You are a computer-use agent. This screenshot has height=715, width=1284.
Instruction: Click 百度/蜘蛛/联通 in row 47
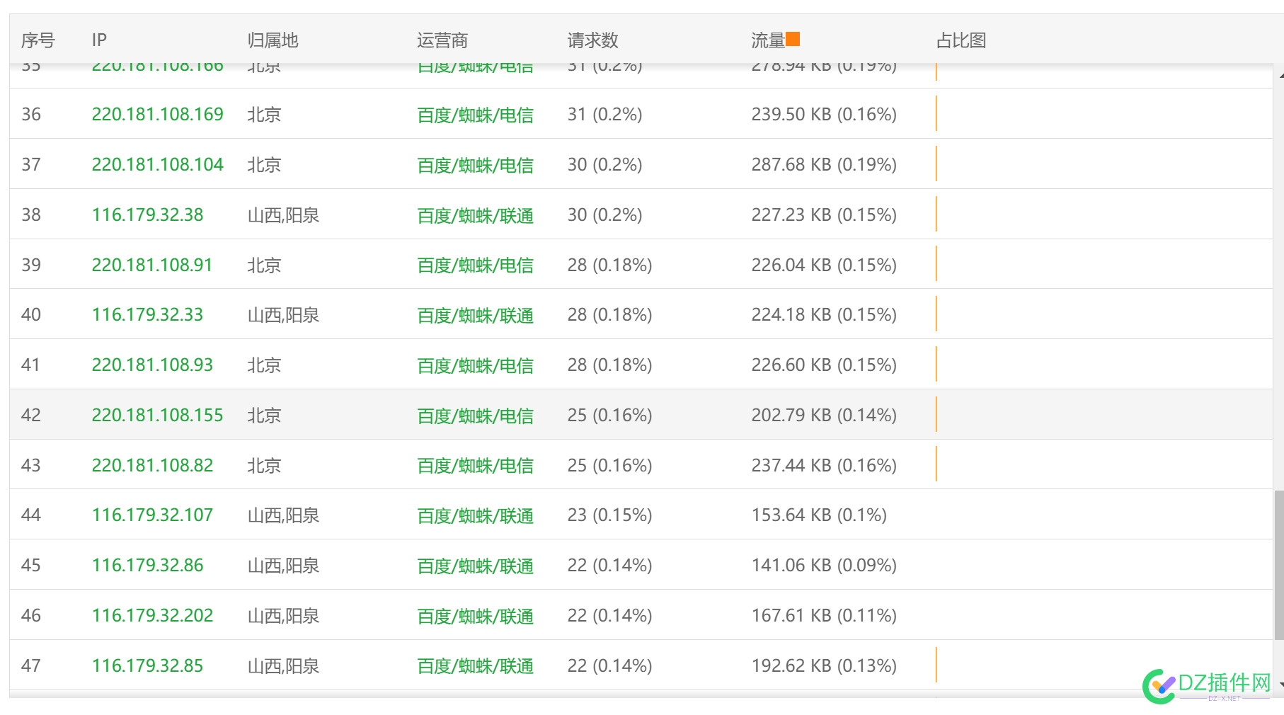(x=475, y=666)
